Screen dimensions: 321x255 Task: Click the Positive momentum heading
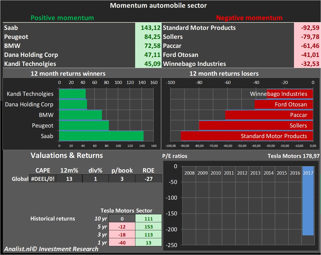62,18
